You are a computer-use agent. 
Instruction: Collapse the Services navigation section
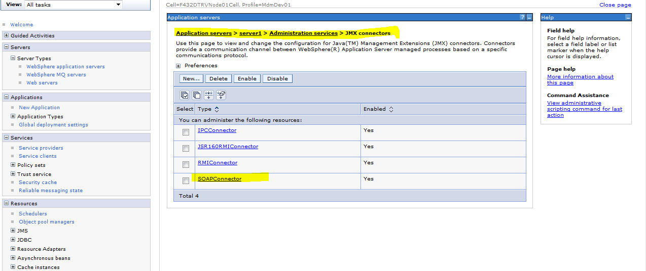coord(6,138)
